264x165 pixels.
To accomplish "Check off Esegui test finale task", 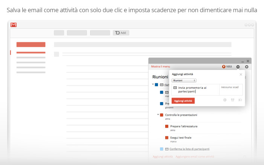I will 167,137.
